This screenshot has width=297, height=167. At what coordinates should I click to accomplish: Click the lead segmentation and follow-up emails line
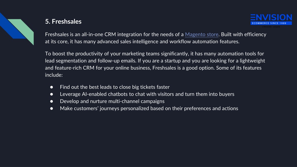pos(90,61)
